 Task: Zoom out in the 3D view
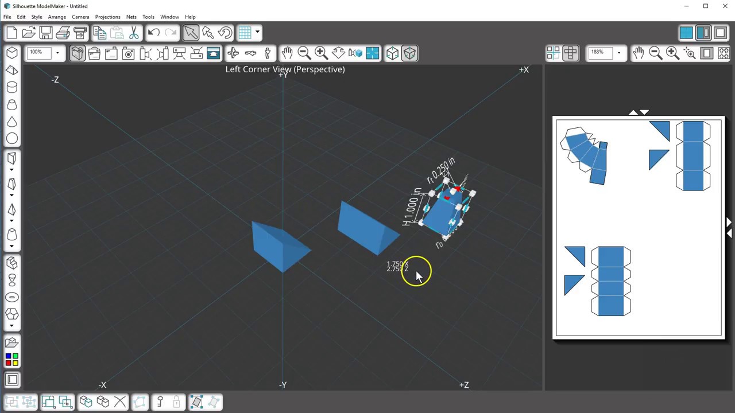point(304,53)
